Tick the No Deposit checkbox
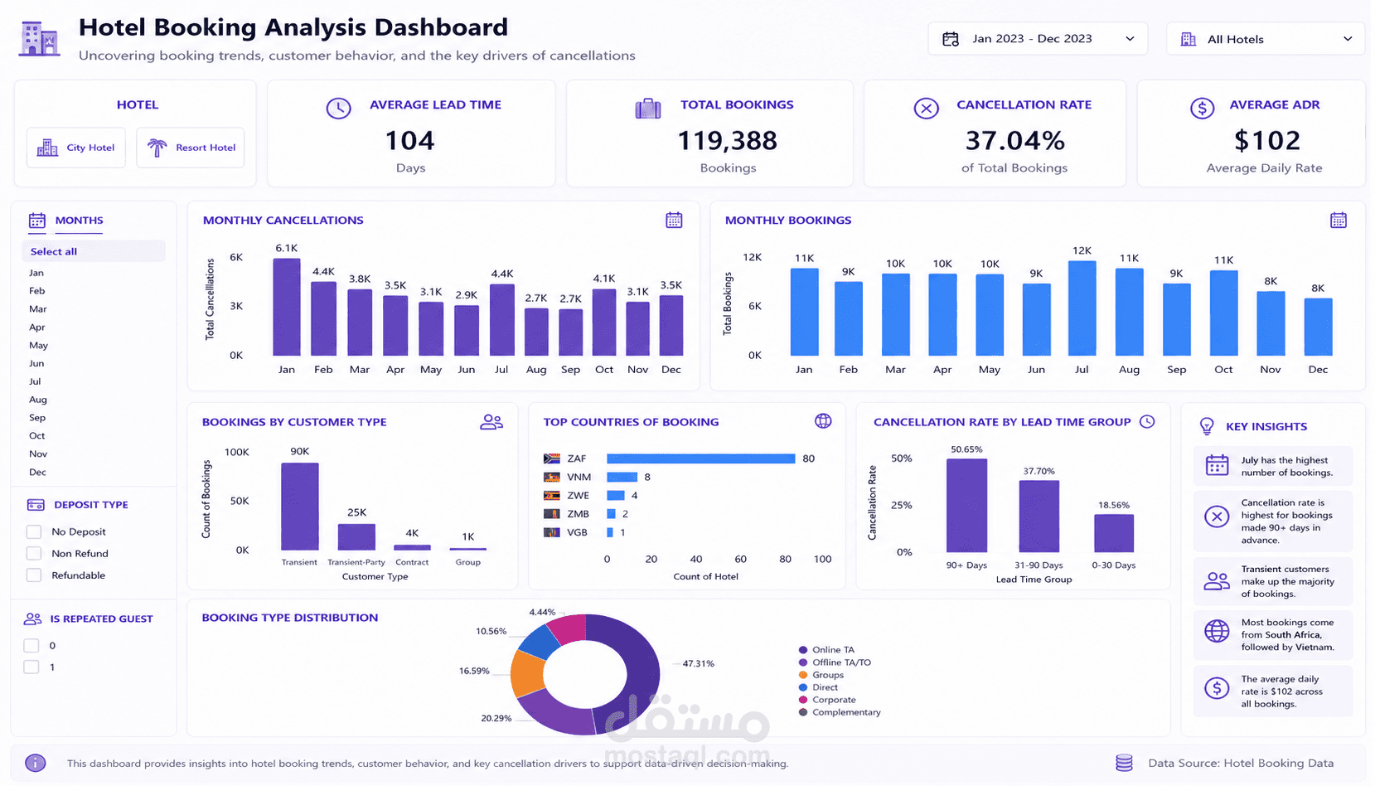The width and height of the screenshot is (1375, 786). (x=34, y=531)
